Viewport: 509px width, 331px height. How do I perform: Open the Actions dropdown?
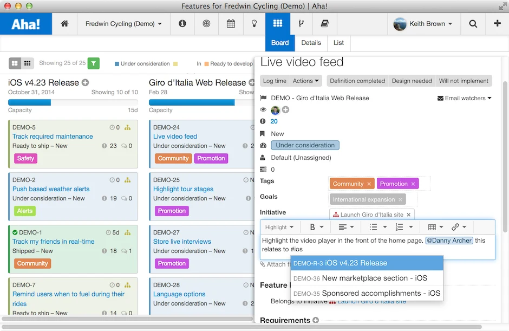(305, 81)
